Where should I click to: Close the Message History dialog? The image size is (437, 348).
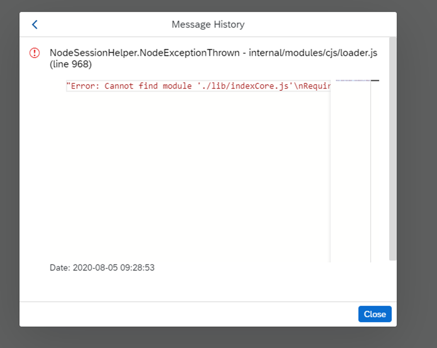[x=375, y=314]
